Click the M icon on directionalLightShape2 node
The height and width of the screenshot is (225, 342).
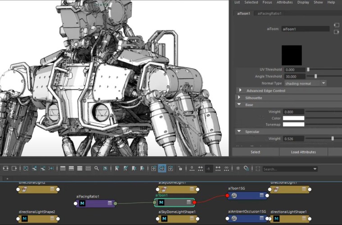point(25,219)
